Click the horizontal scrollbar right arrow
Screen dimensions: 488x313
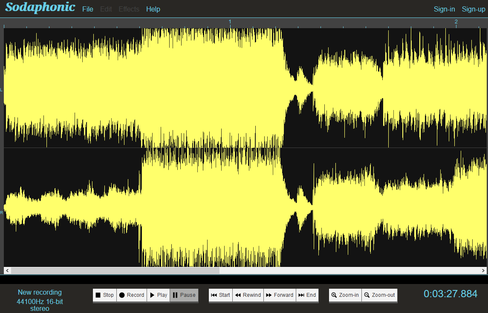(x=483, y=271)
